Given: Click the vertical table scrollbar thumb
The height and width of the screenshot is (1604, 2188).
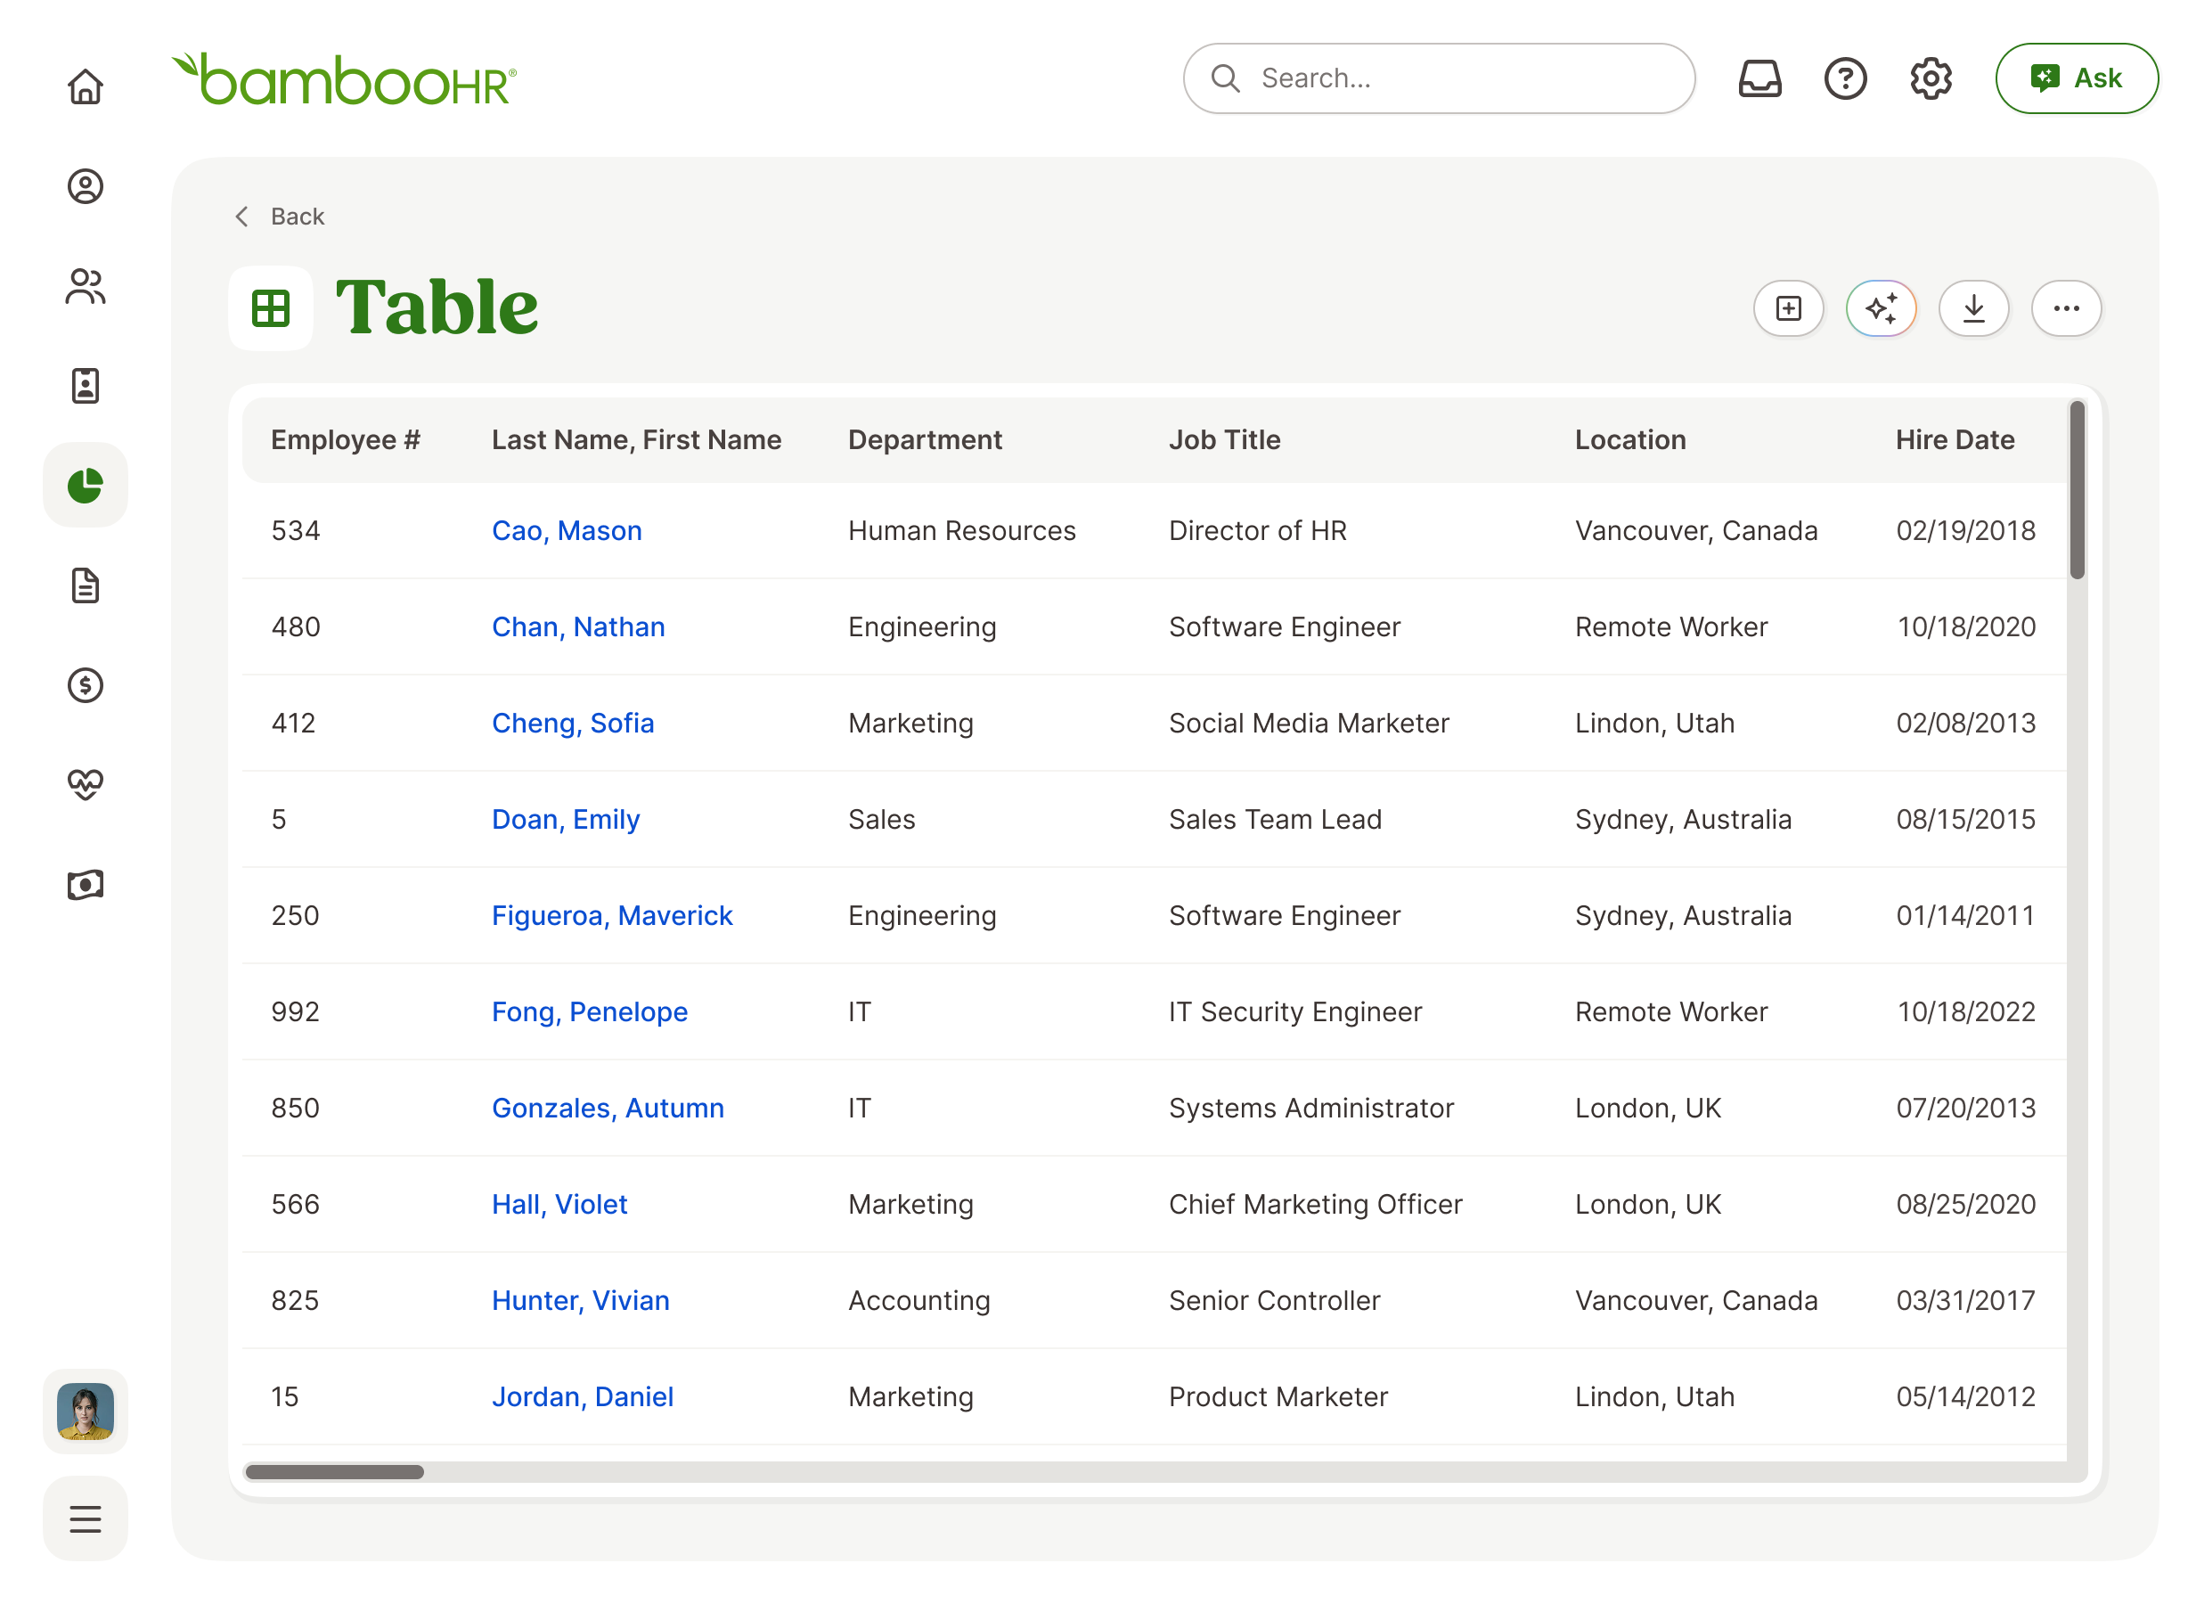Looking at the screenshot, I should point(2077,489).
